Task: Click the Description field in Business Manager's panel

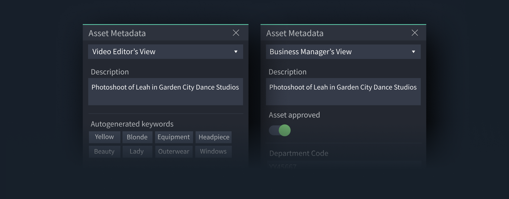Action: click(343, 91)
